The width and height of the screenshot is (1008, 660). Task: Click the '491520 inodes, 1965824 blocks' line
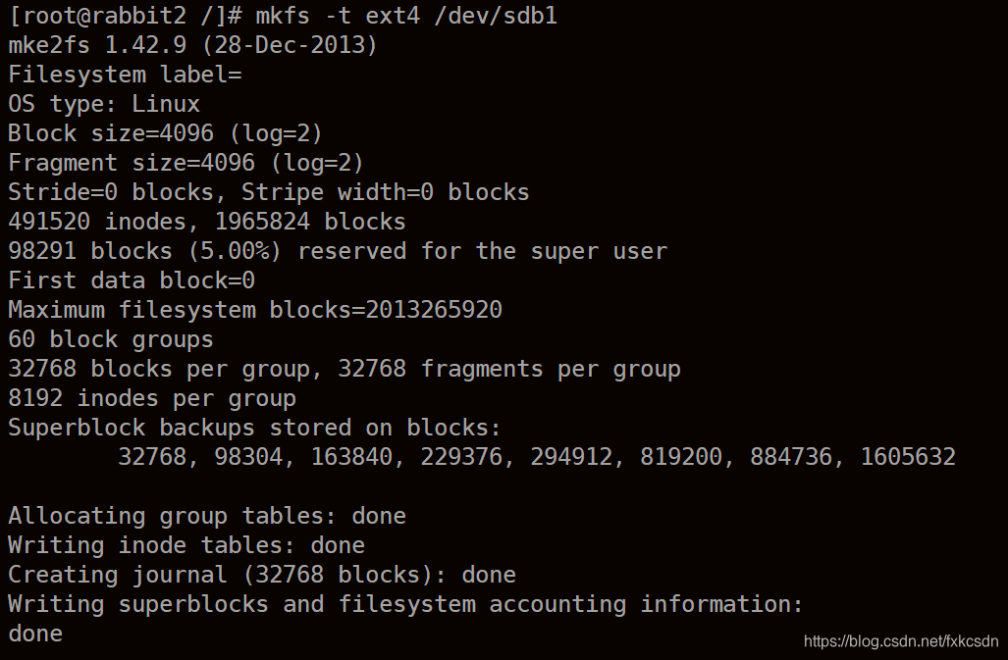click(207, 222)
